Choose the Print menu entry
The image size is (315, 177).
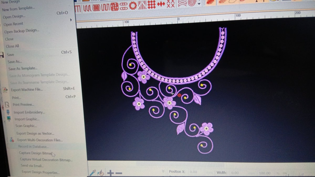tap(16, 98)
